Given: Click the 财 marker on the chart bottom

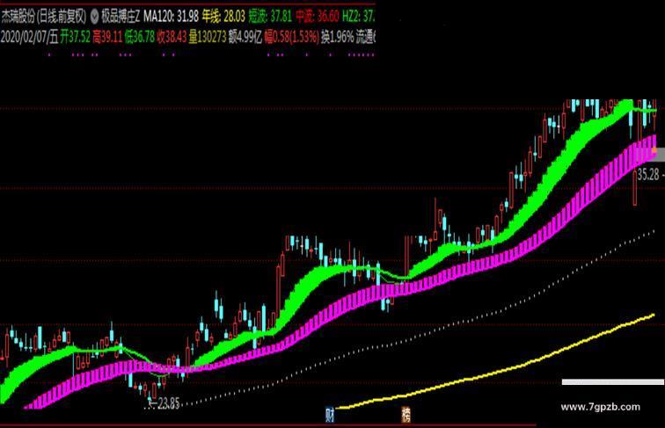Looking at the screenshot, I should (330, 415).
